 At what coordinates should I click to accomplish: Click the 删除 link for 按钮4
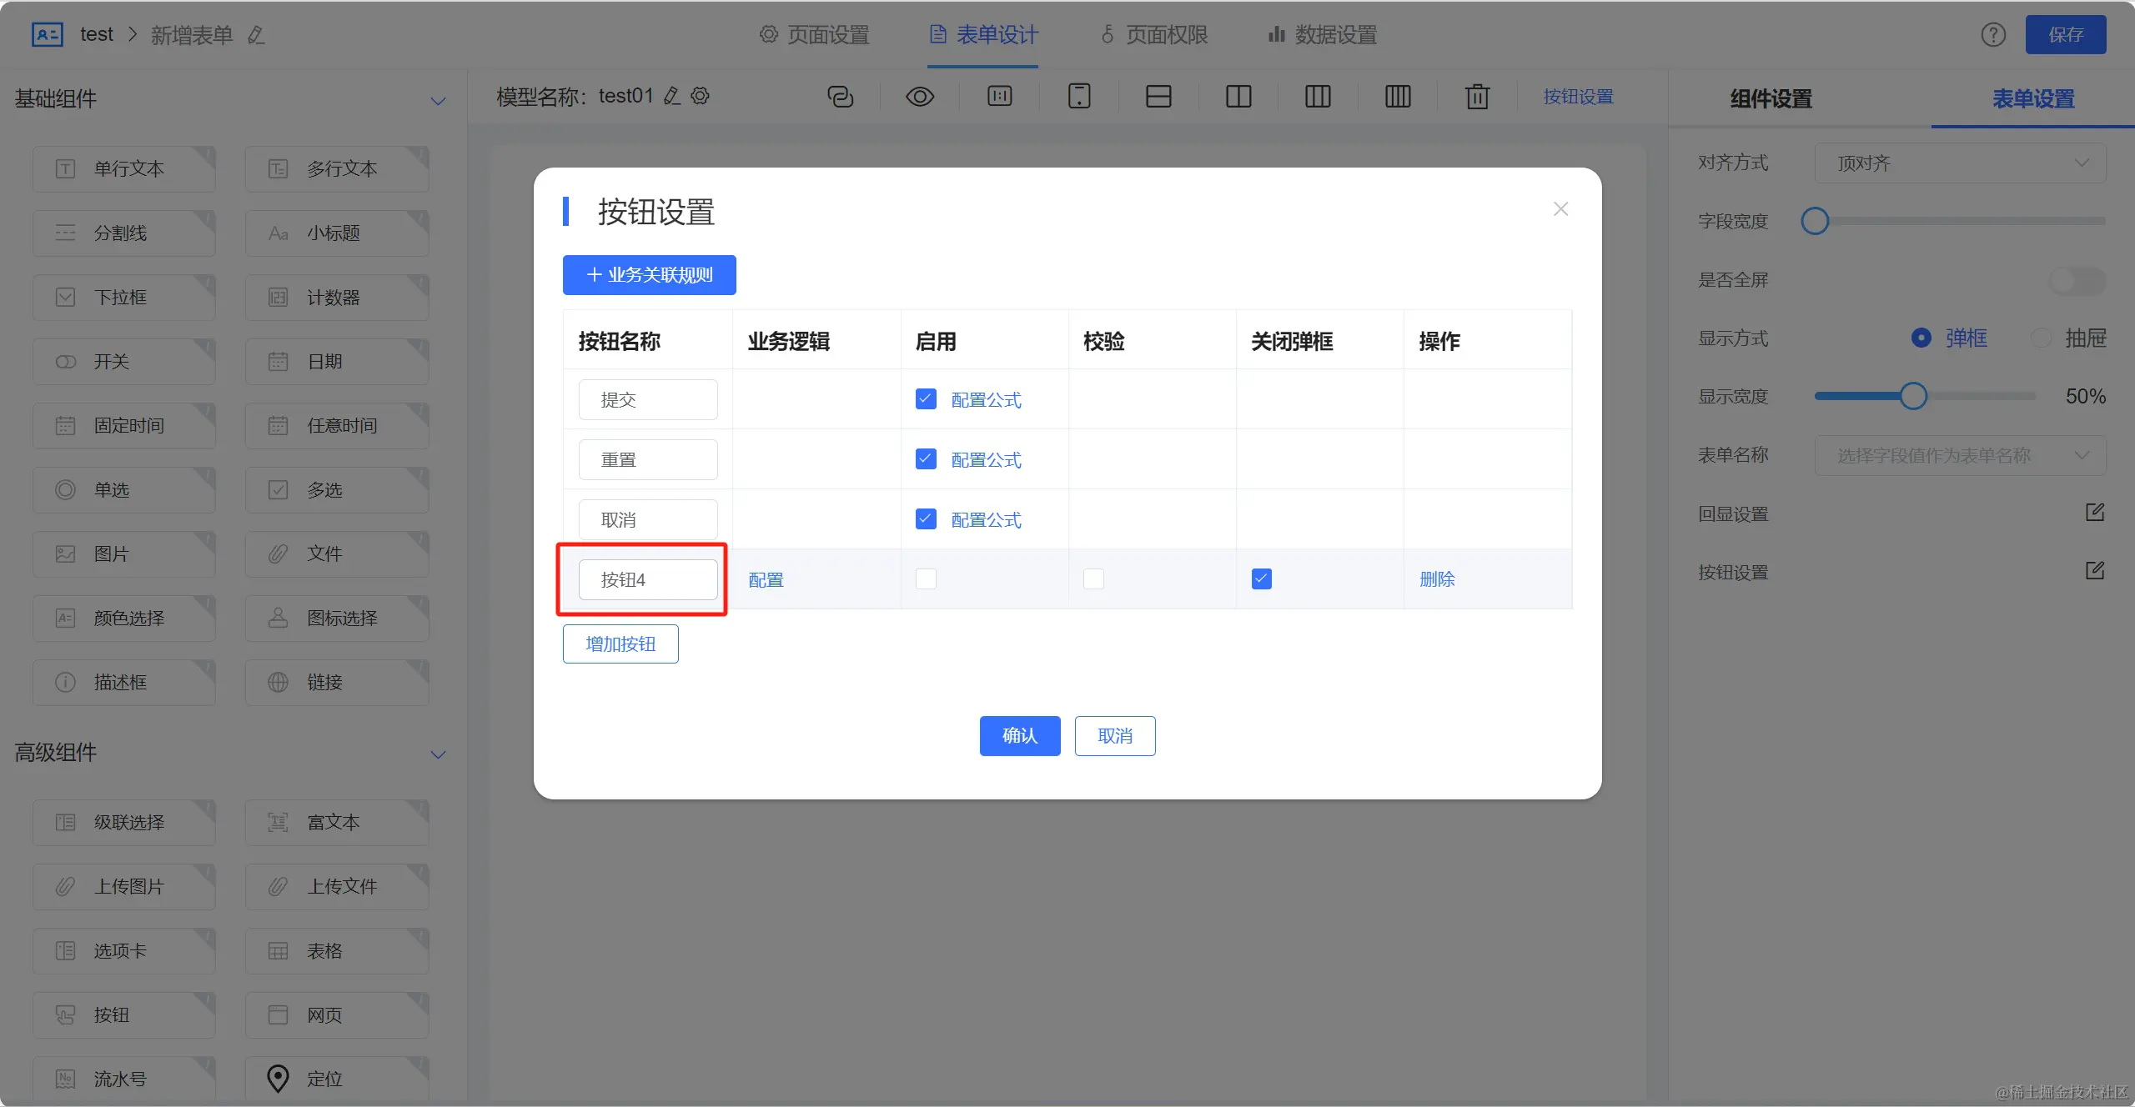click(x=1437, y=579)
